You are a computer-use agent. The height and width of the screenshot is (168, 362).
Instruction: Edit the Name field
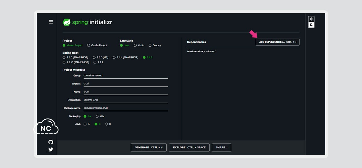pyautogui.click(x=125, y=92)
